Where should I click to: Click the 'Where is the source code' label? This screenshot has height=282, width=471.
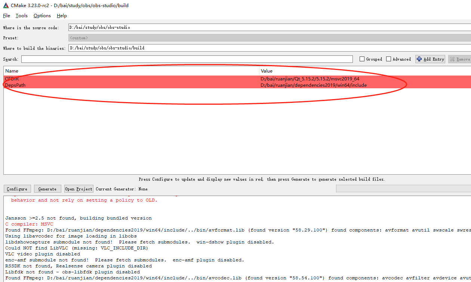31,28
